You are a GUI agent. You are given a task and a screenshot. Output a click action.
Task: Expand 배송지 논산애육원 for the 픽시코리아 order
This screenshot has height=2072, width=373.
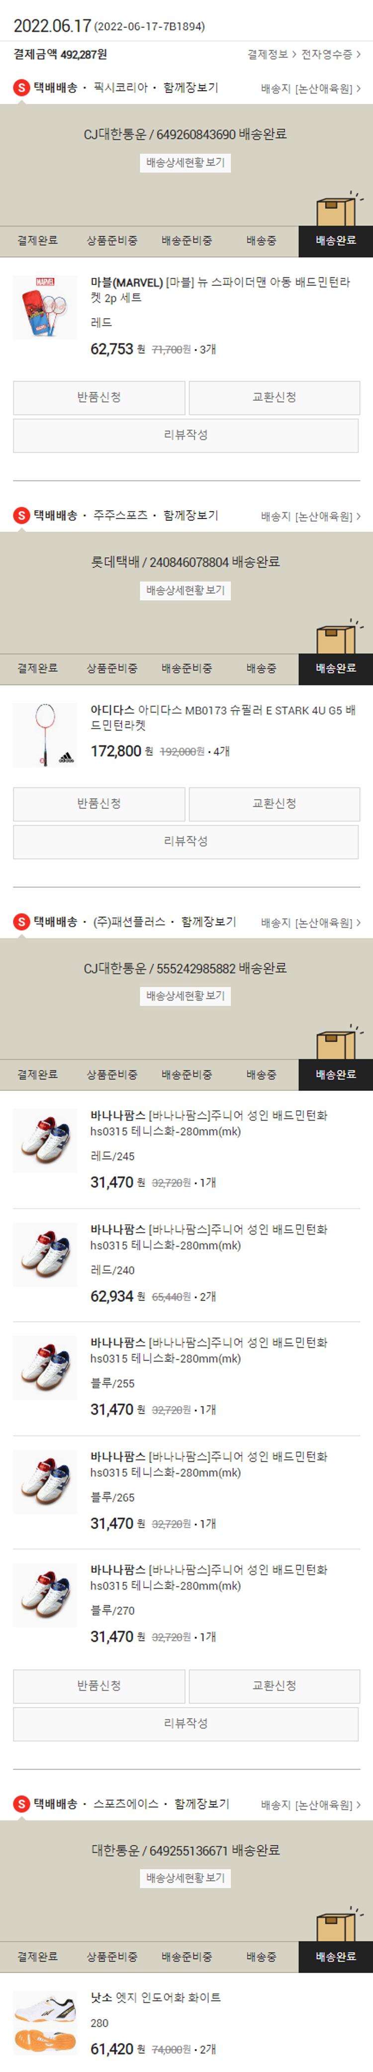click(310, 89)
